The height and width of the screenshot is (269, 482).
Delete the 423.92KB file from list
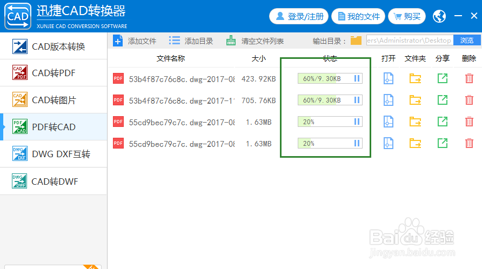coord(469,78)
